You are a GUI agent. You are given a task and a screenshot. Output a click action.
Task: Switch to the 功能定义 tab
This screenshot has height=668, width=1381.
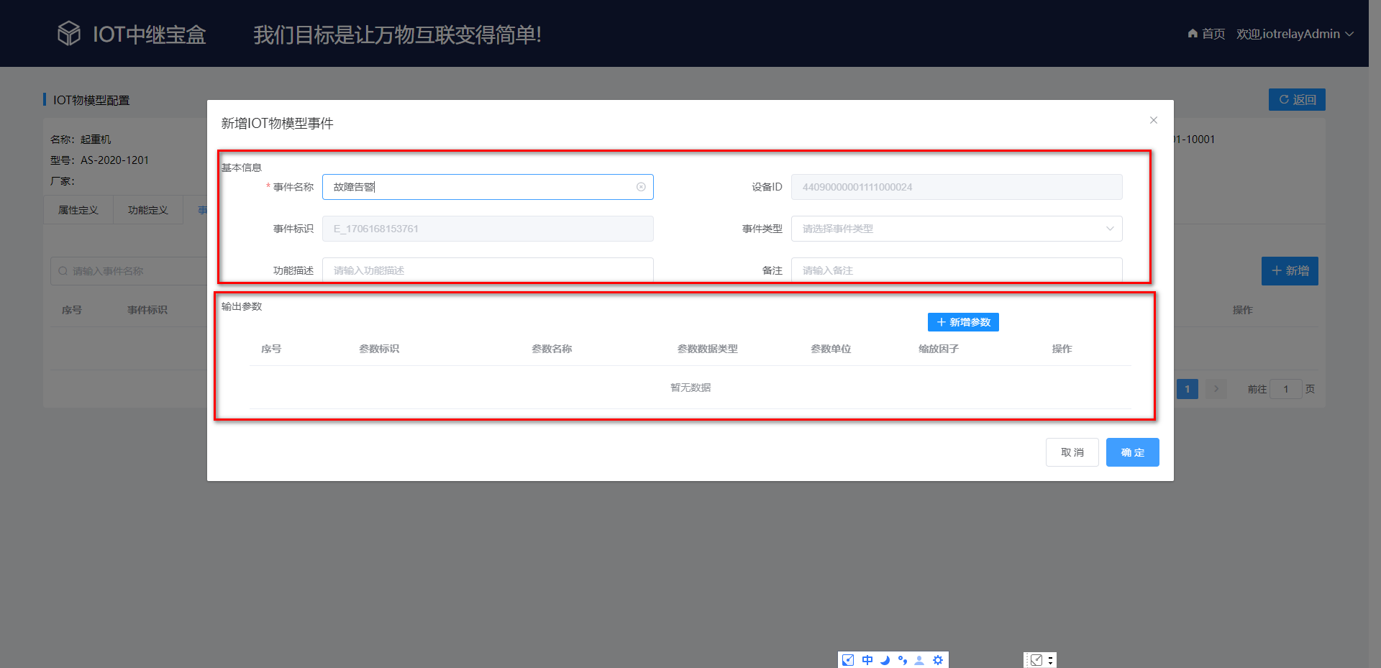point(147,209)
